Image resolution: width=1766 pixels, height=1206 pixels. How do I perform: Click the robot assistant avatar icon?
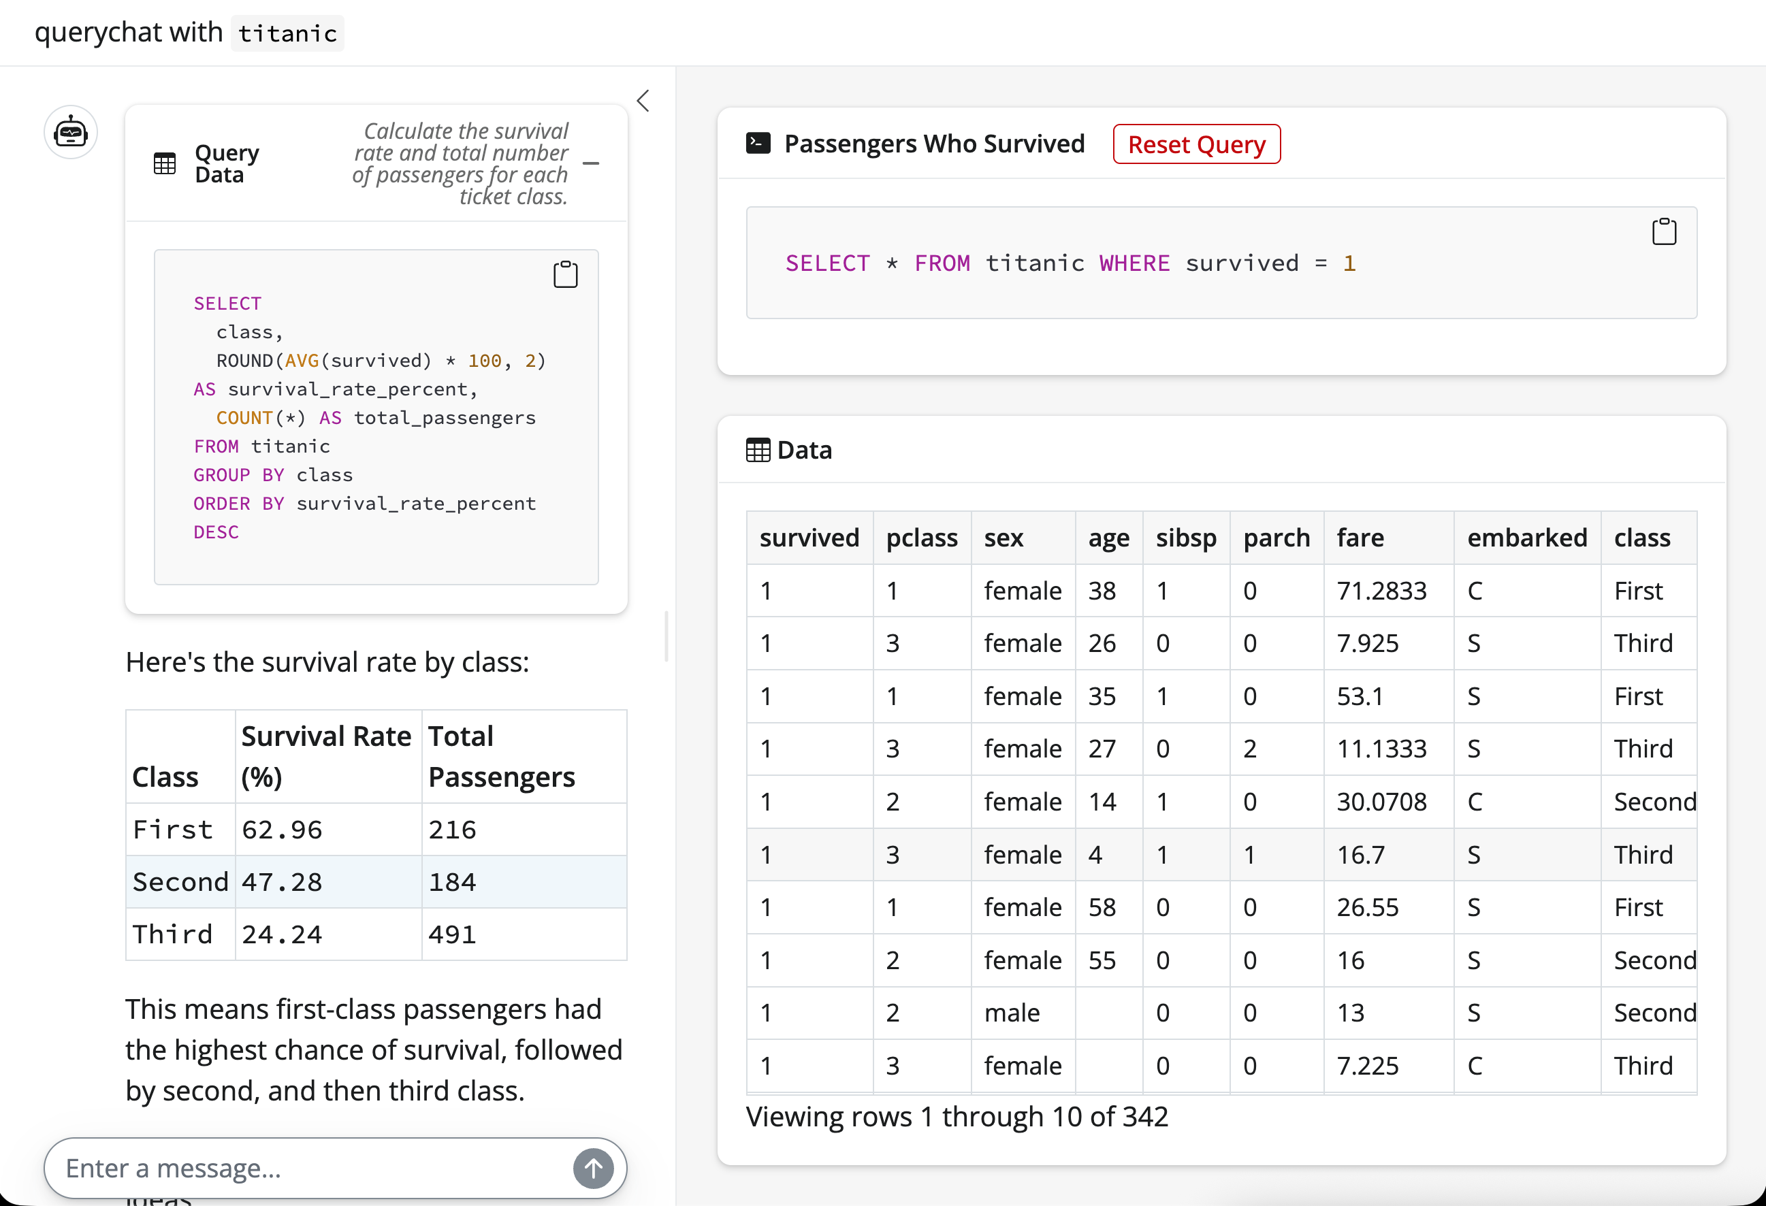pos(71,132)
